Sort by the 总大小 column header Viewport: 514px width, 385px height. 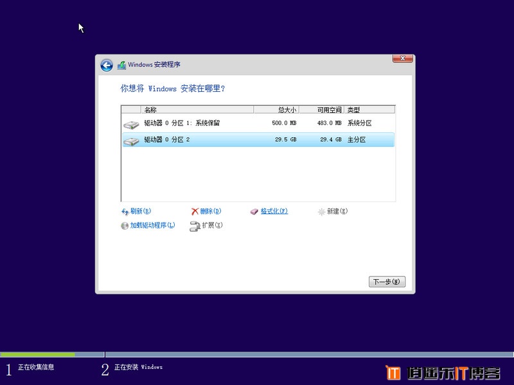[276, 110]
